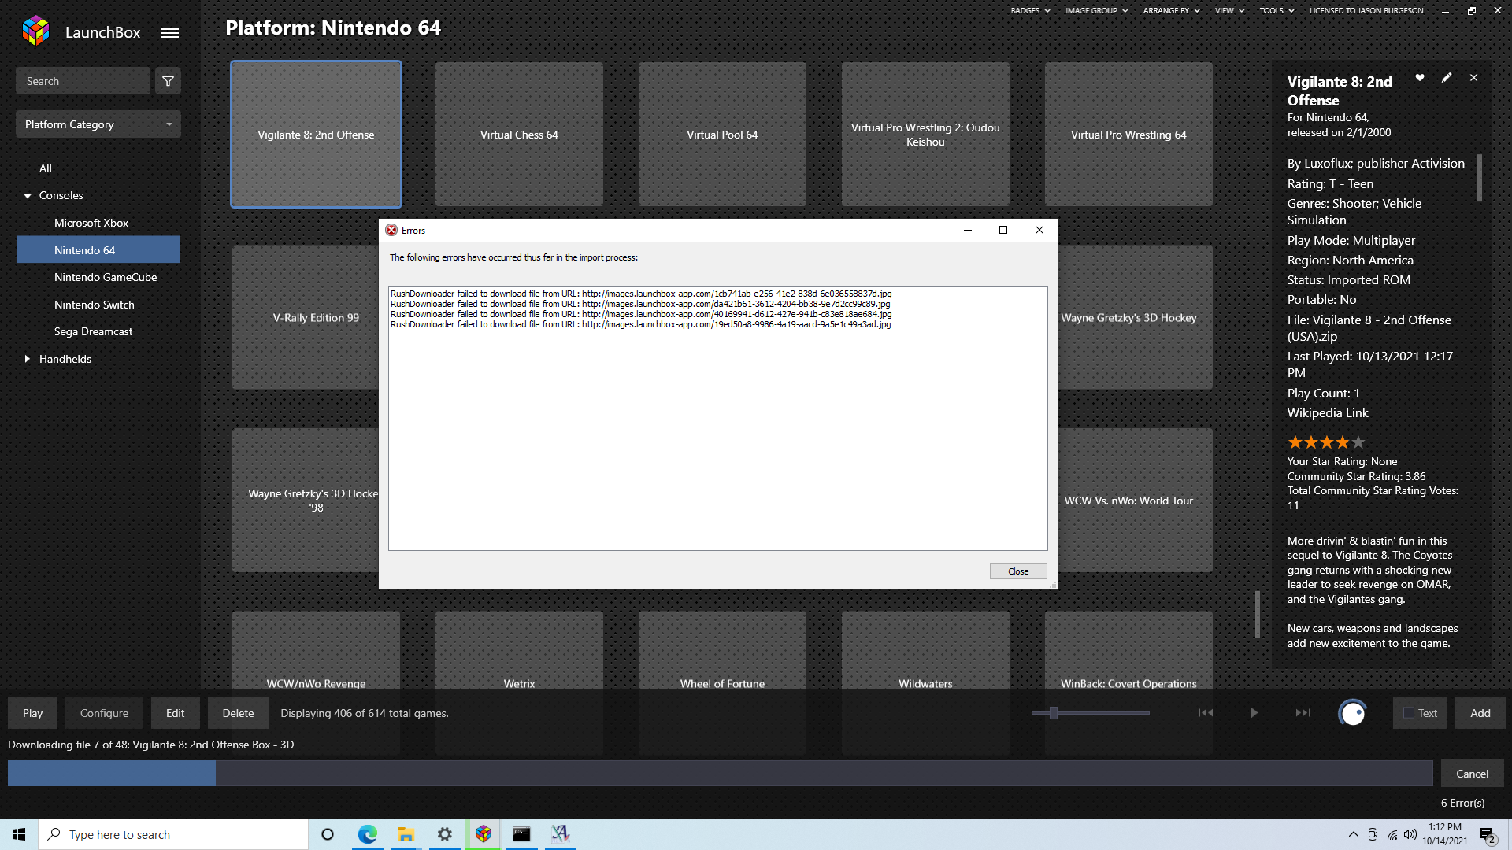The height and width of the screenshot is (850, 1512).
Task: Select WCW Vs. nWo: World Tour tile
Action: click(1135, 501)
